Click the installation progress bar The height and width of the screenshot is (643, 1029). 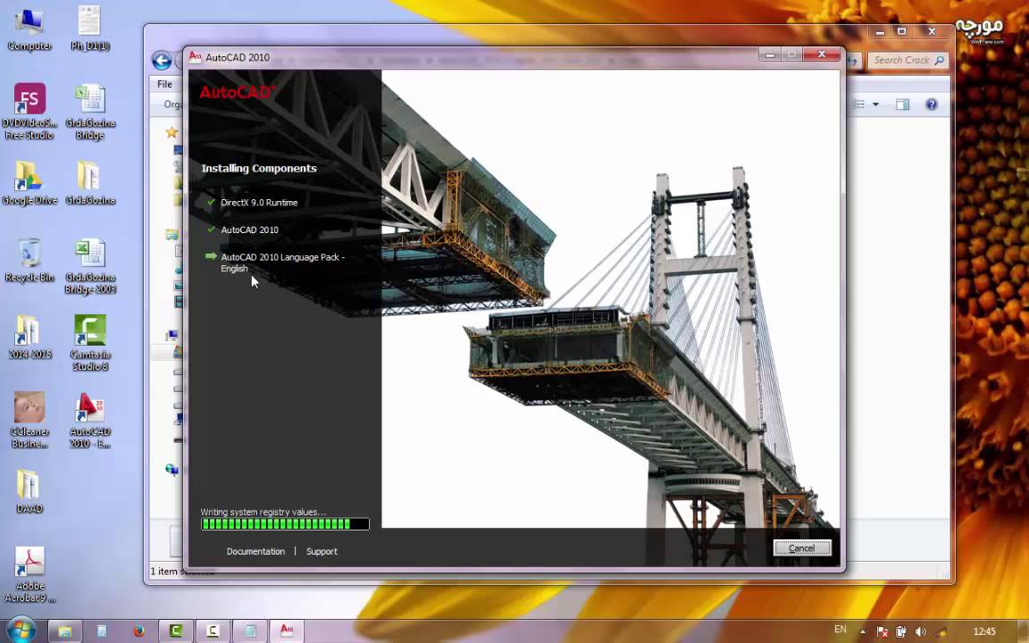click(285, 523)
